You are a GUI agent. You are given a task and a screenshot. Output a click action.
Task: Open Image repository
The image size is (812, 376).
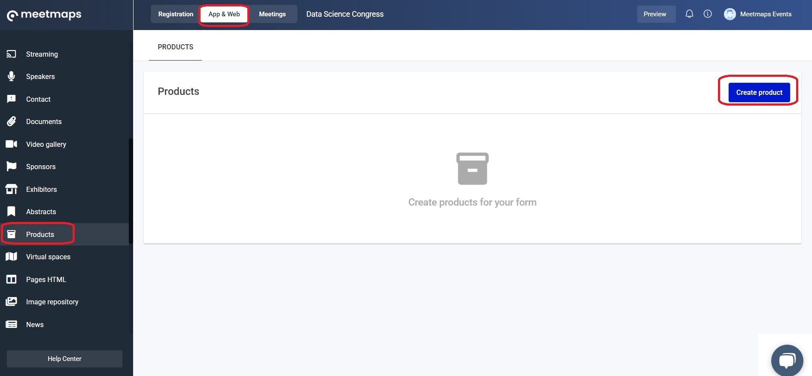click(x=64, y=302)
